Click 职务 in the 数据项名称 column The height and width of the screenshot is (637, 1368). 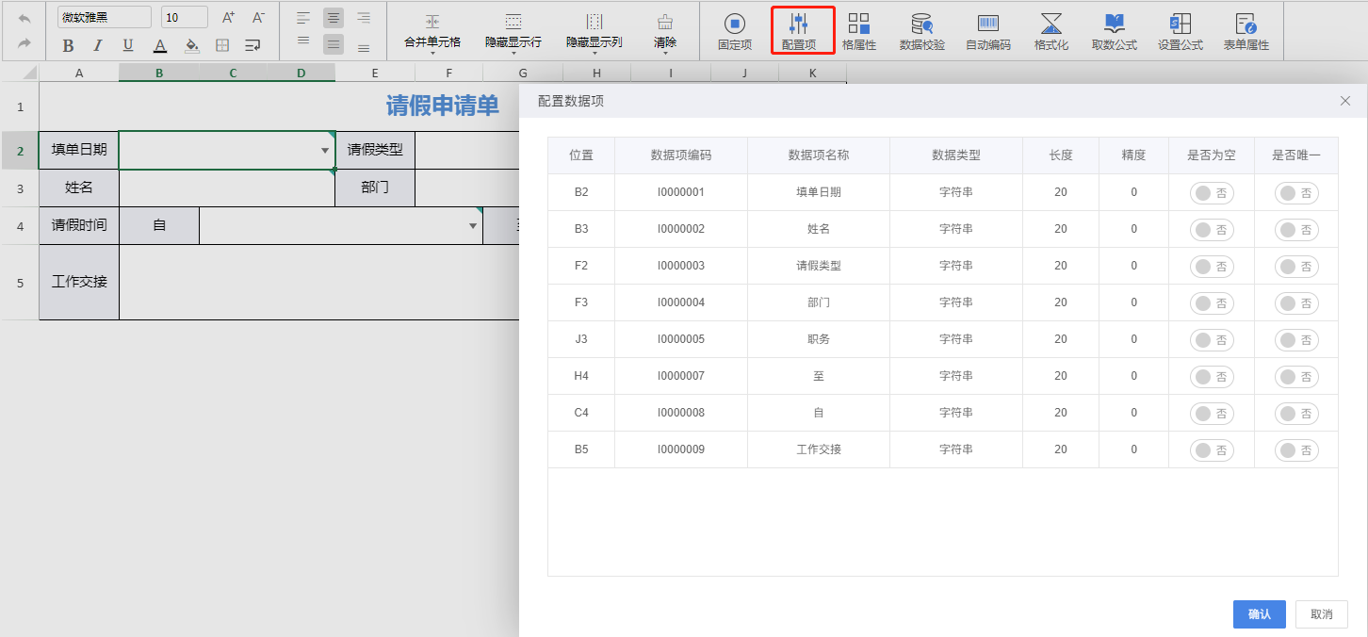coord(819,339)
